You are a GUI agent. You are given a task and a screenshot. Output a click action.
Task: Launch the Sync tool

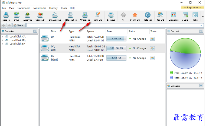17,16
